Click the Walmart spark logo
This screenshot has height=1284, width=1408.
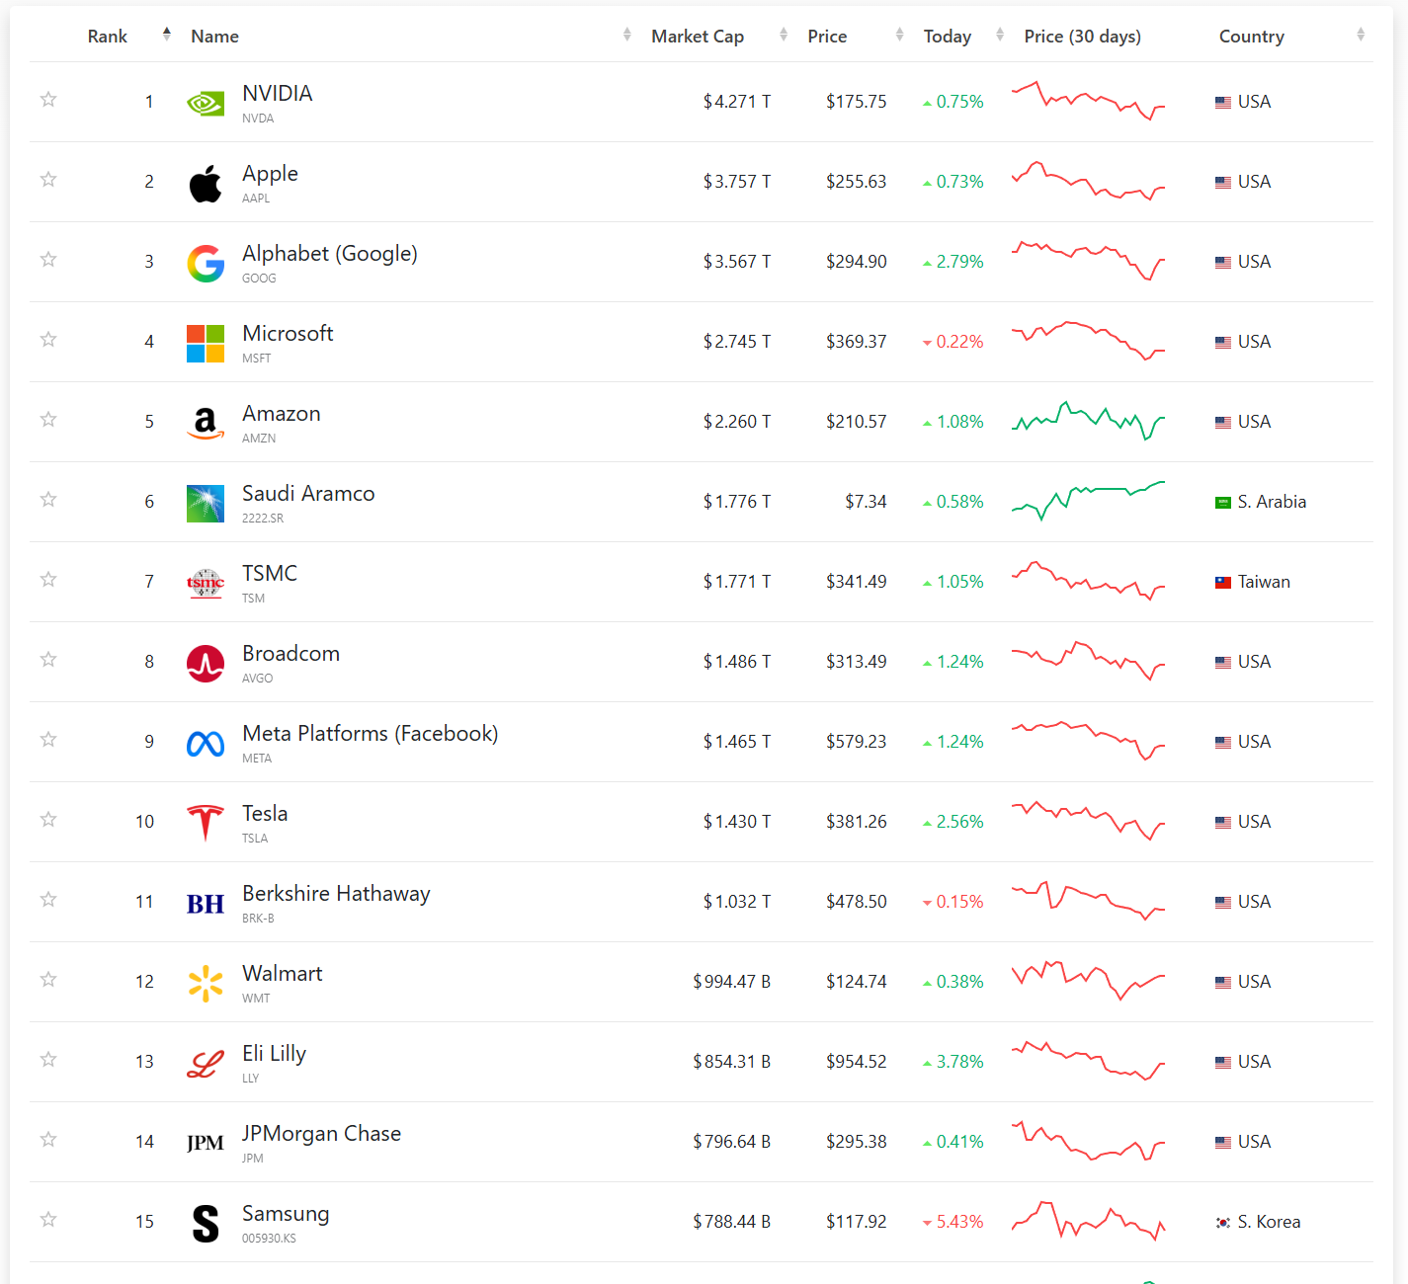[x=206, y=983]
